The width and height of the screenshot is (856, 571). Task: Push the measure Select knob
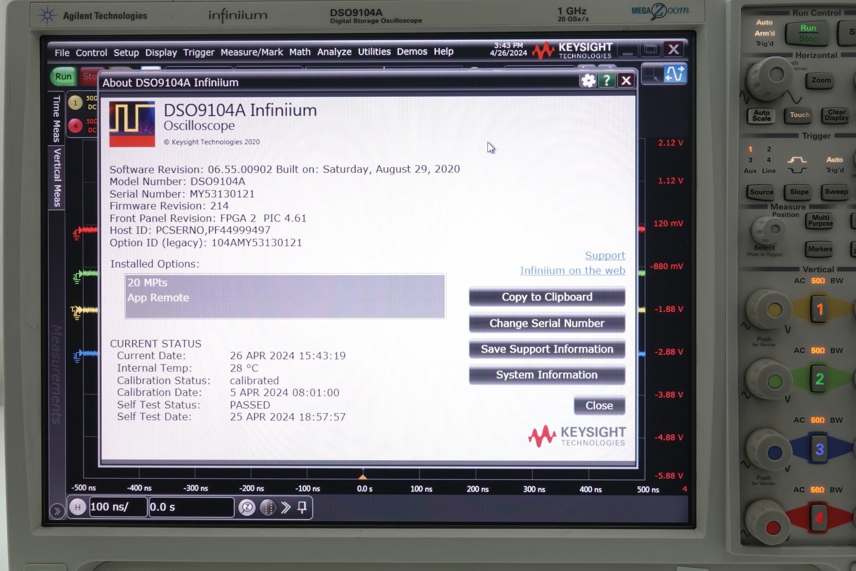tap(768, 231)
